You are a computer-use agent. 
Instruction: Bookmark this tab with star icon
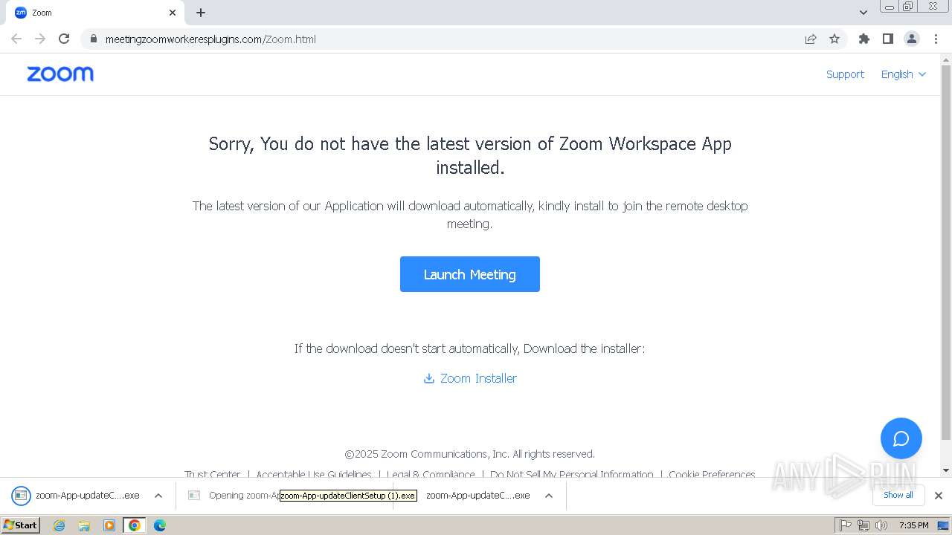point(834,39)
